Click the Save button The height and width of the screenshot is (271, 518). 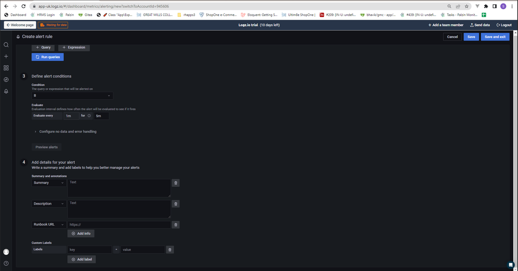(471, 37)
